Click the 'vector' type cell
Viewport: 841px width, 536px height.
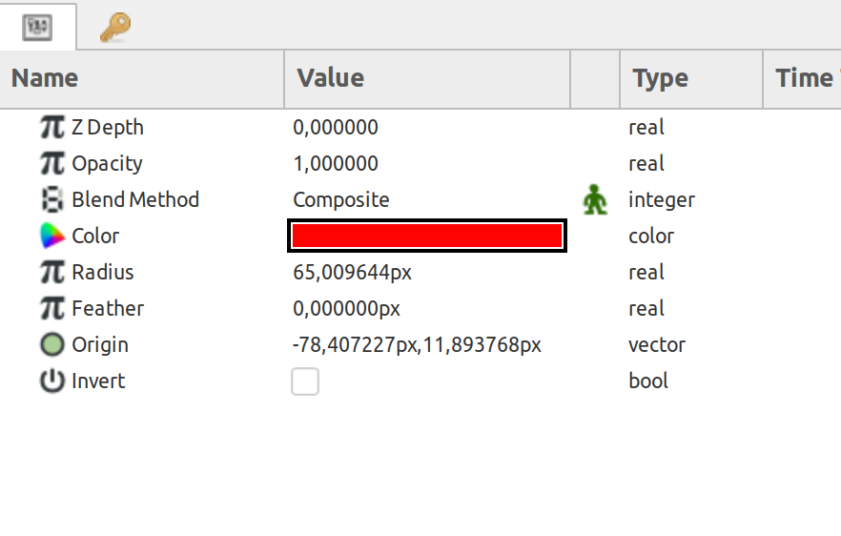pos(657,345)
